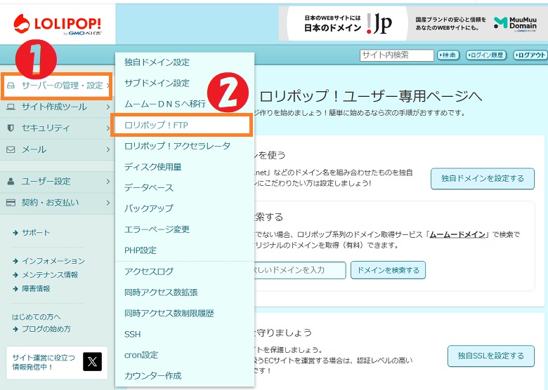Expand the メール chevron
The width and height of the screenshot is (548, 390).
coord(108,149)
